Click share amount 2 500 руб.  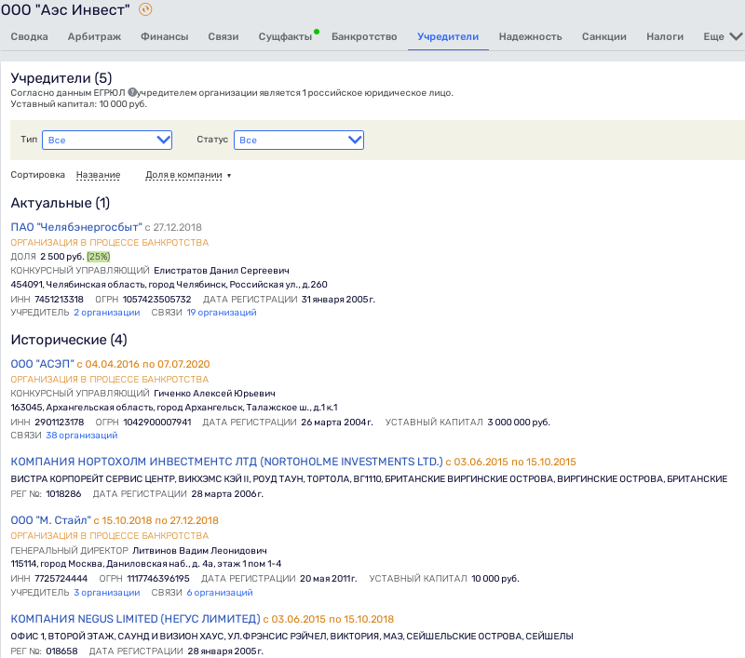62,256
